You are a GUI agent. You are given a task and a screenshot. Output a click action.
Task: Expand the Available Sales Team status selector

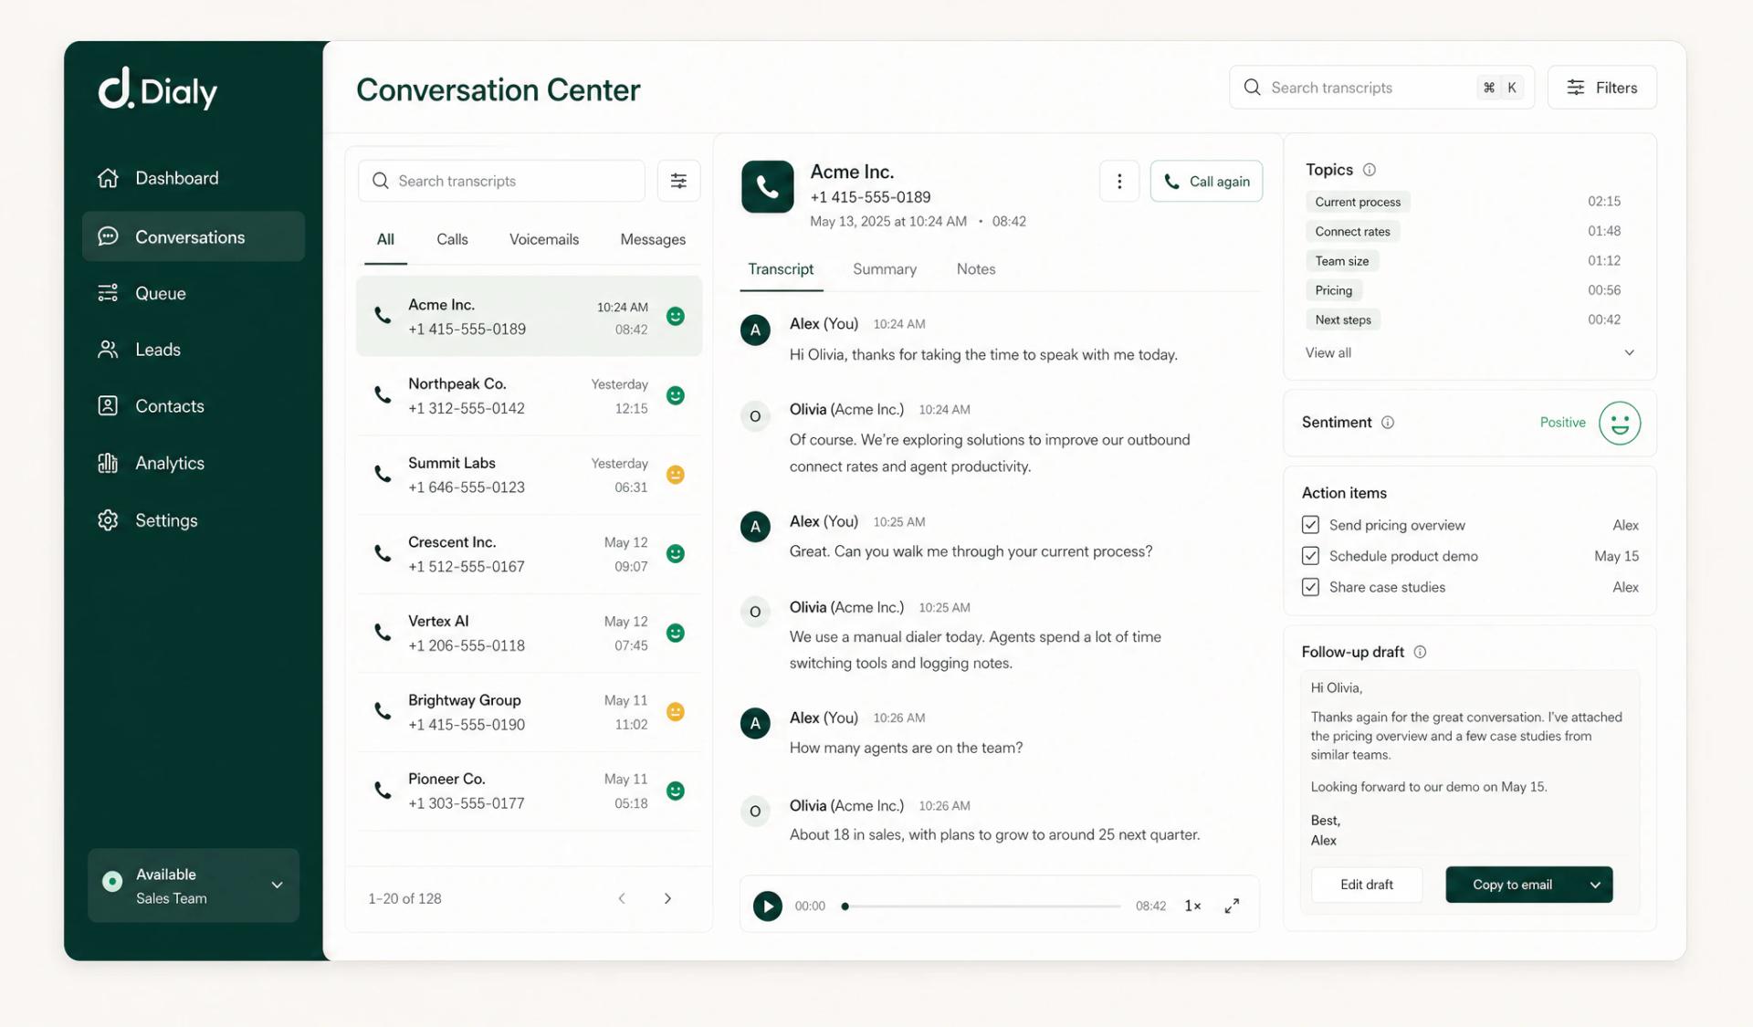pyautogui.click(x=277, y=885)
